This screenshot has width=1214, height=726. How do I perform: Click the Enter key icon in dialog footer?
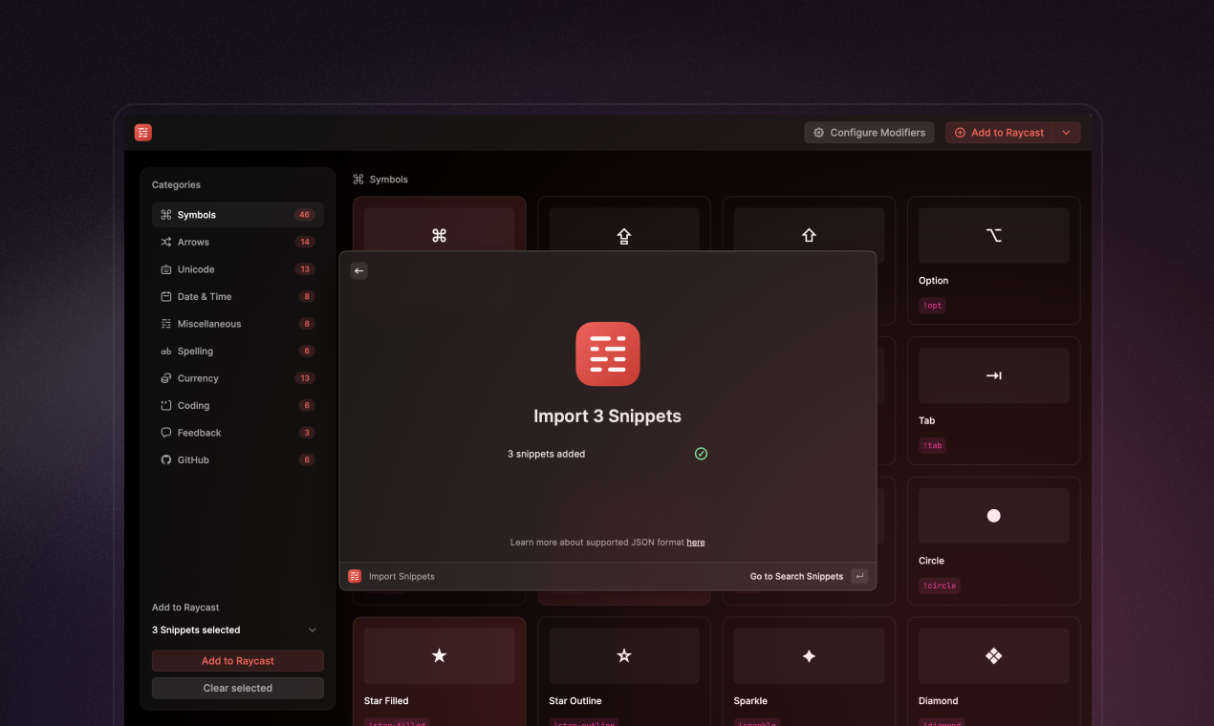pyautogui.click(x=859, y=576)
